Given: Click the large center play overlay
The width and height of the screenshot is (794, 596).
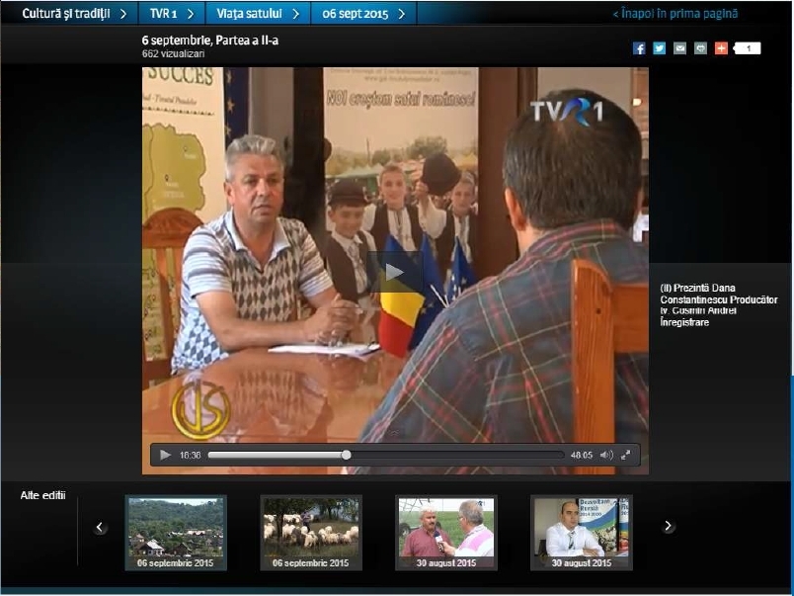Looking at the screenshot, I should 395,272.
